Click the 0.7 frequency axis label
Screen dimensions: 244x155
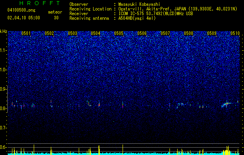[x=3, y=128]
